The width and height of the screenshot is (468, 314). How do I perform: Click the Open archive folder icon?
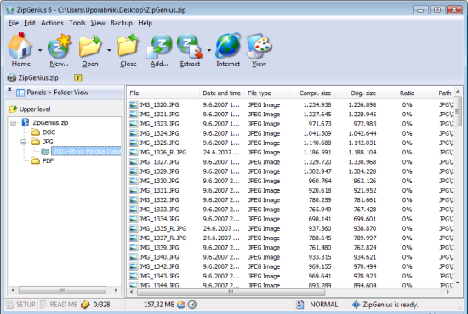pos(90,46)
